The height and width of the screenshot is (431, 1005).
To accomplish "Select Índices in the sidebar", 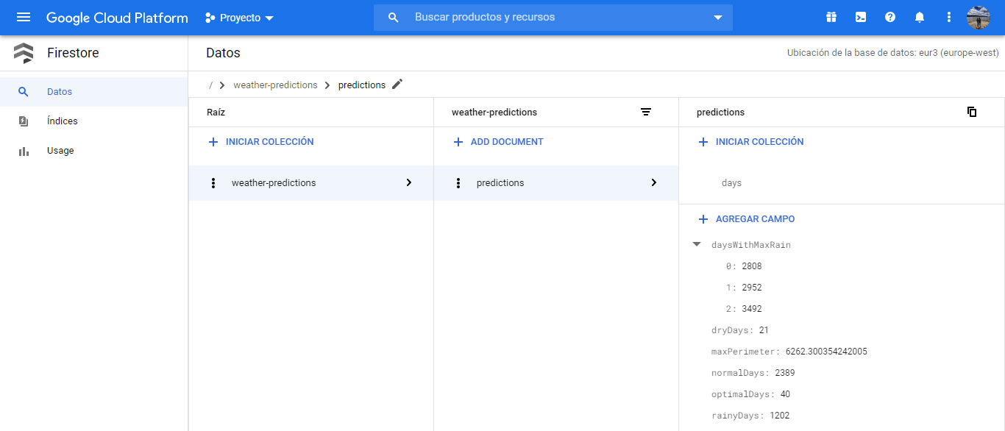I will tap(94, 121).
